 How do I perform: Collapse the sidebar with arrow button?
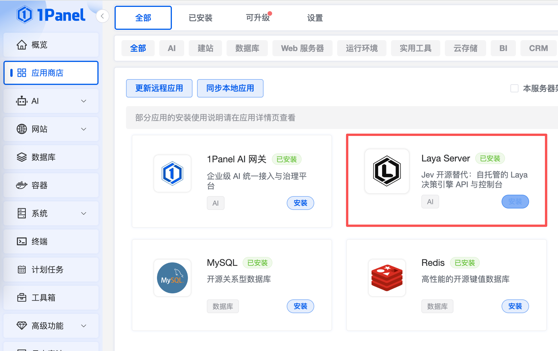click(102, 16)
